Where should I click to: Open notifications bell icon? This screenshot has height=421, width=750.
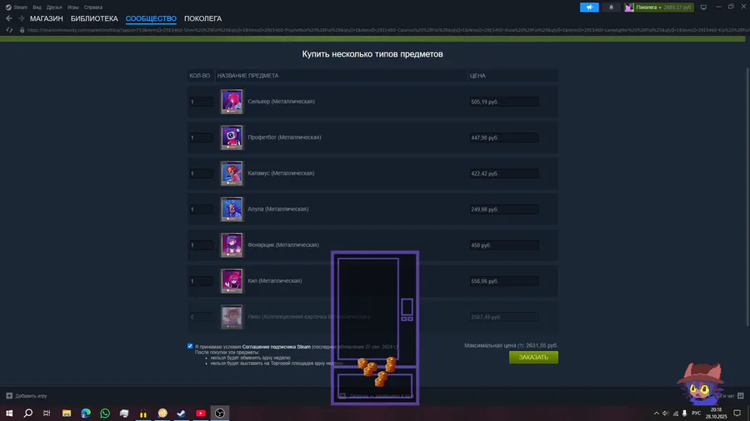[611, 7]
